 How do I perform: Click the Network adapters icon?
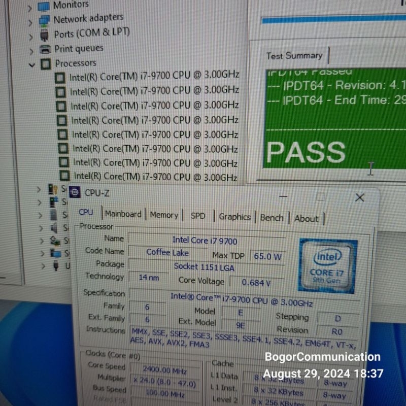coord(44,21)
